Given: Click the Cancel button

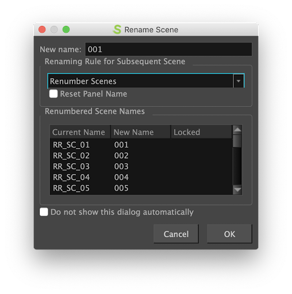Looking at the screenshot, I should pyautogui.click(x=176, y=234).
